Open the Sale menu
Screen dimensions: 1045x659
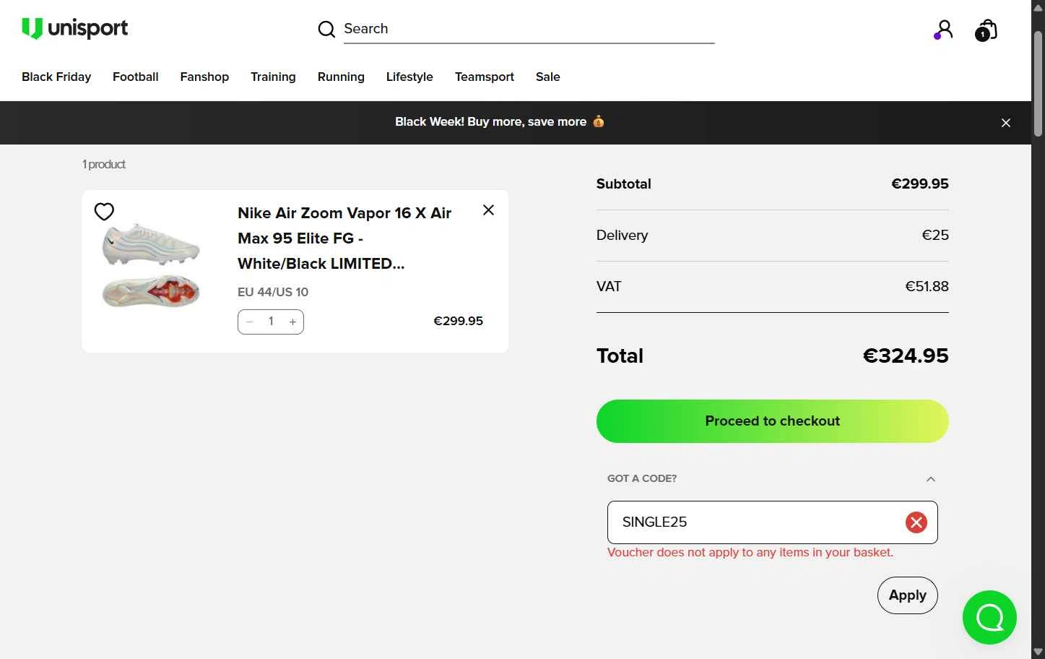(x=548, y=77)
